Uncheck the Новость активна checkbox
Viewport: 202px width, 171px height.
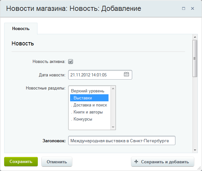[x=71, y=61]
